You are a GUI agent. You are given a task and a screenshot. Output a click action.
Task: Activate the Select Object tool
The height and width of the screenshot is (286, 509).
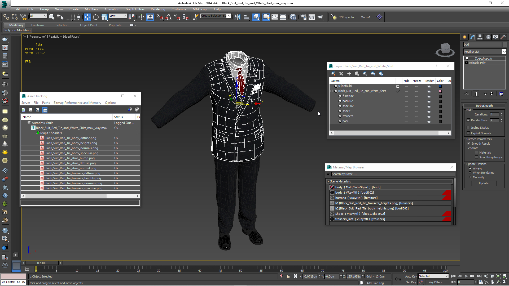tap(52, 17)
